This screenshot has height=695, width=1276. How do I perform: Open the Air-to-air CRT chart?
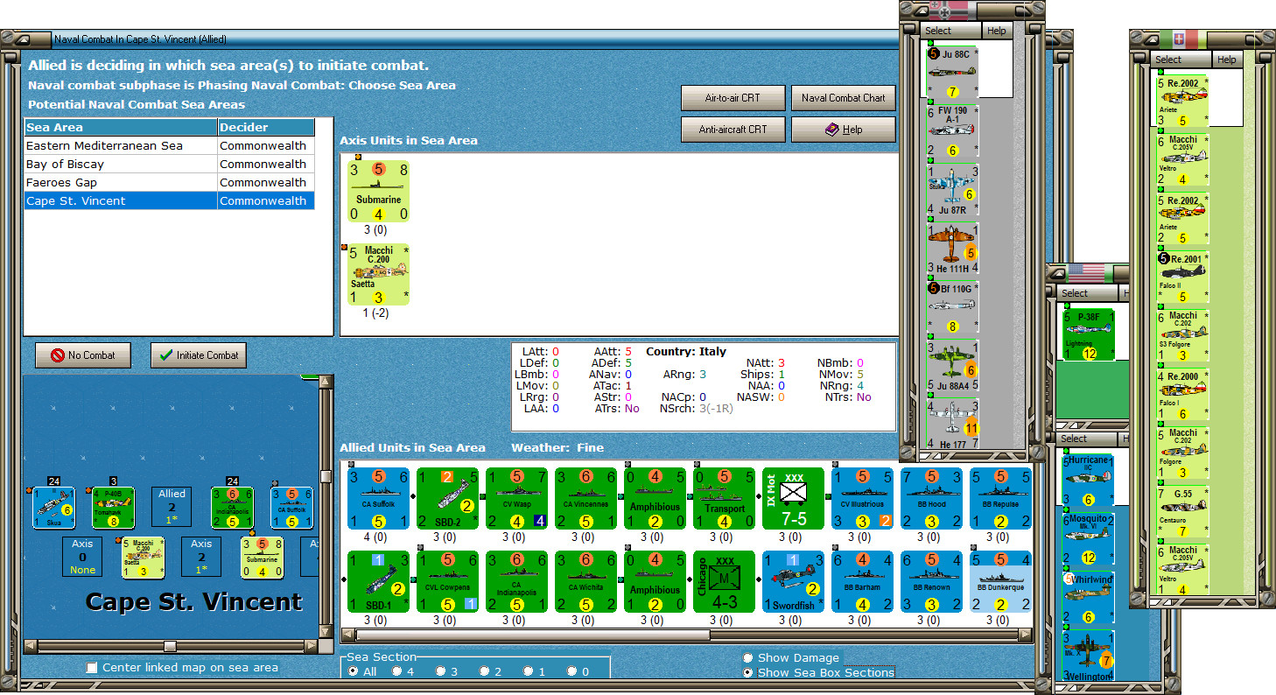click(x=733, y=98)
